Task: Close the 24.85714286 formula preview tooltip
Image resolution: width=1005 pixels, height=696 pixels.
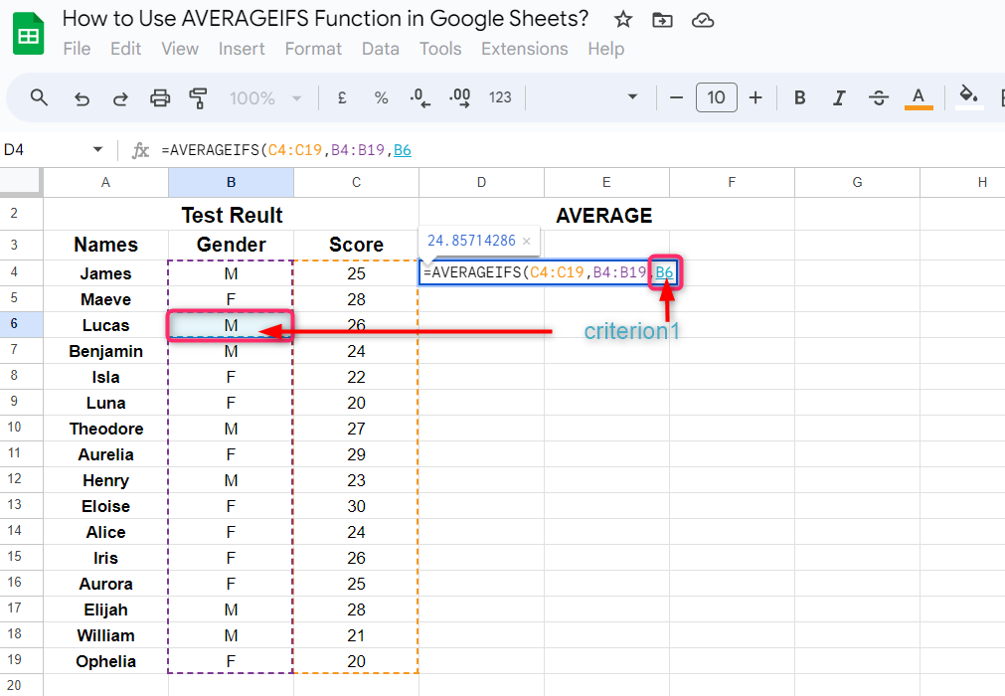Action: coord(527,241)
